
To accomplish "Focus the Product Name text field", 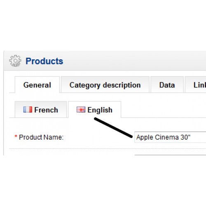I will pyautogui.click(x=170, y=137).
